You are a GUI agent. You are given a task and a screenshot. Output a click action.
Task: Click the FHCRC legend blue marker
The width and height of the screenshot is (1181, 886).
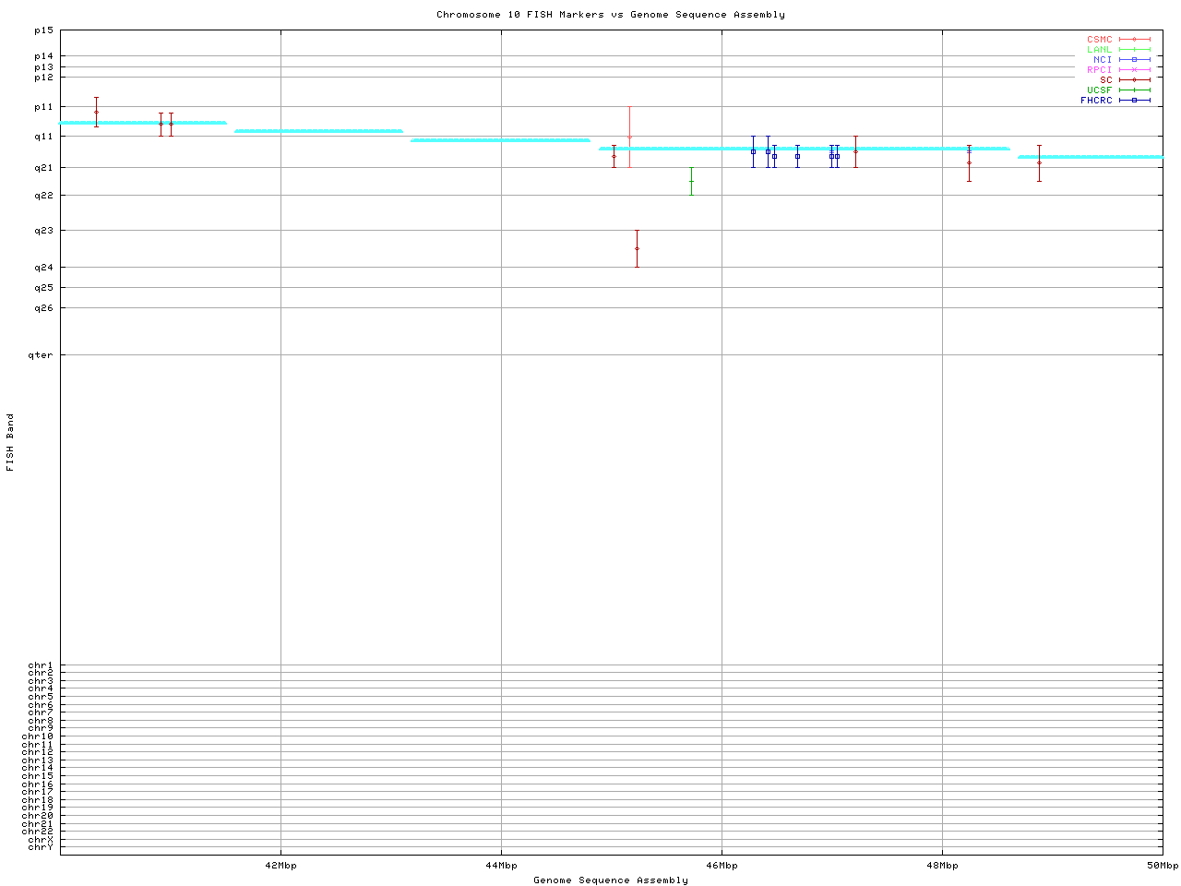click(x=1134, y=101)
